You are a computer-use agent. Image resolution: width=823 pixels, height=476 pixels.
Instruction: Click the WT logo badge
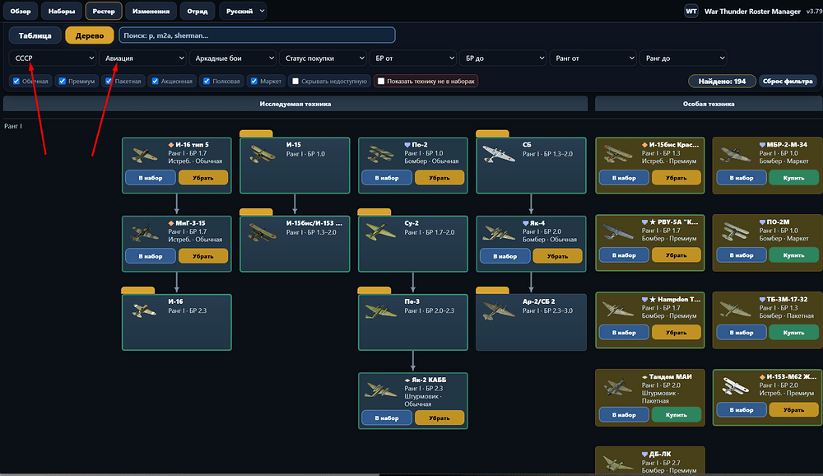click(x=691, y=11)
